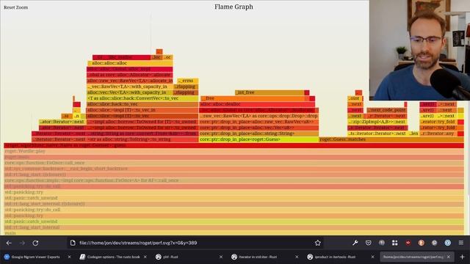This screenshot has width=470, height=264.
Task: Click the drop_in_place<alloc::string::String> frame
Action: (x=258, y=133)
